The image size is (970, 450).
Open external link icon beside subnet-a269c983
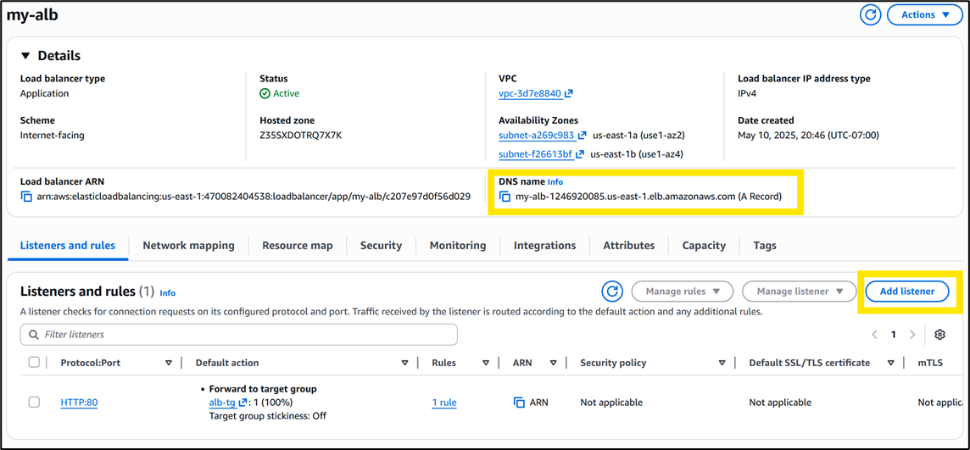click(582, 136)
